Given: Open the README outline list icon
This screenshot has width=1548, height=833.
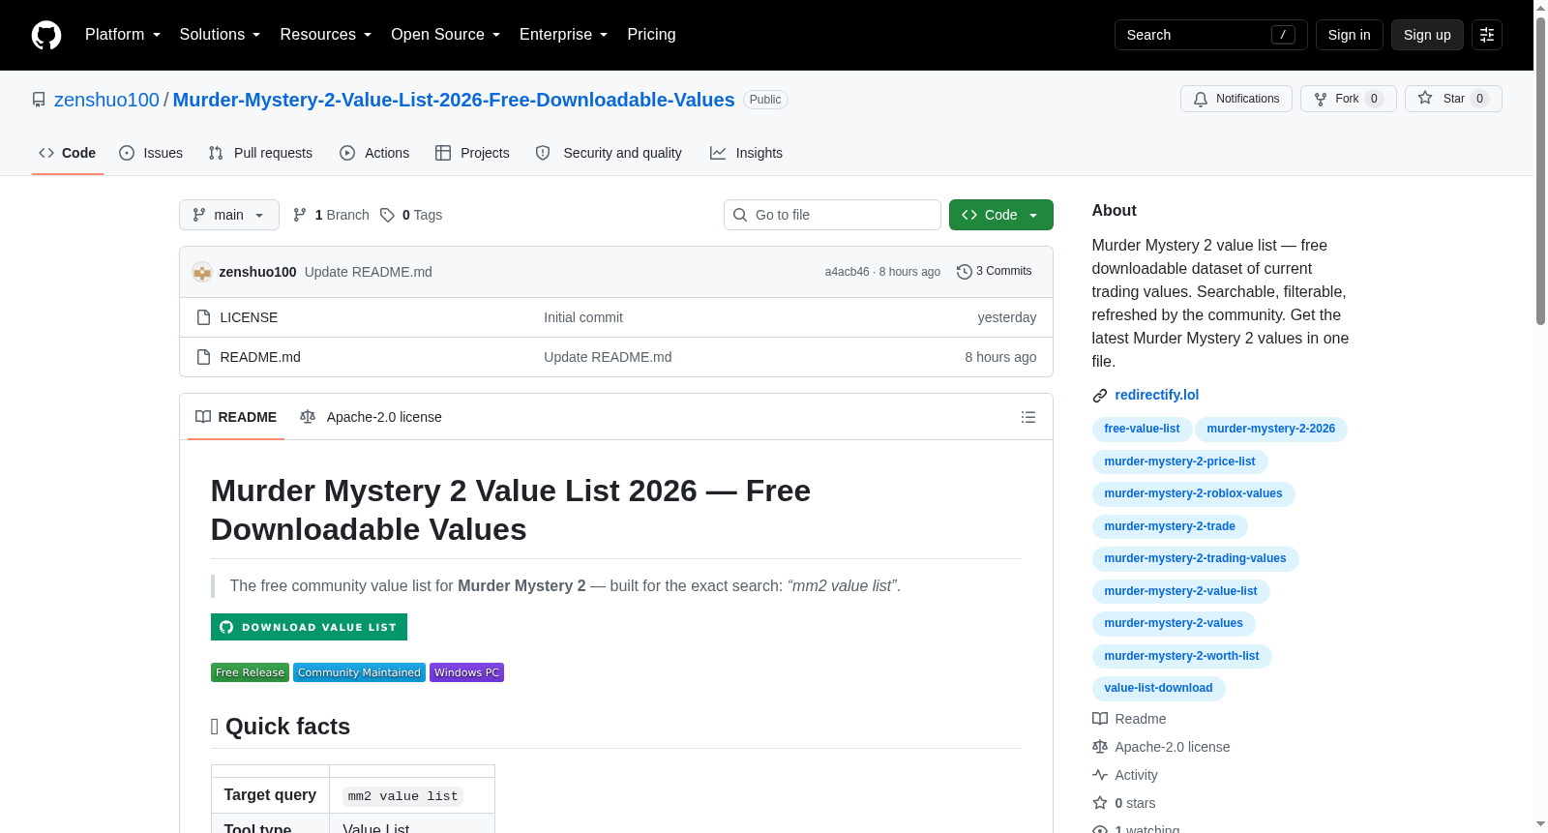Looking at the screenshot, I should click(1028, 417).
